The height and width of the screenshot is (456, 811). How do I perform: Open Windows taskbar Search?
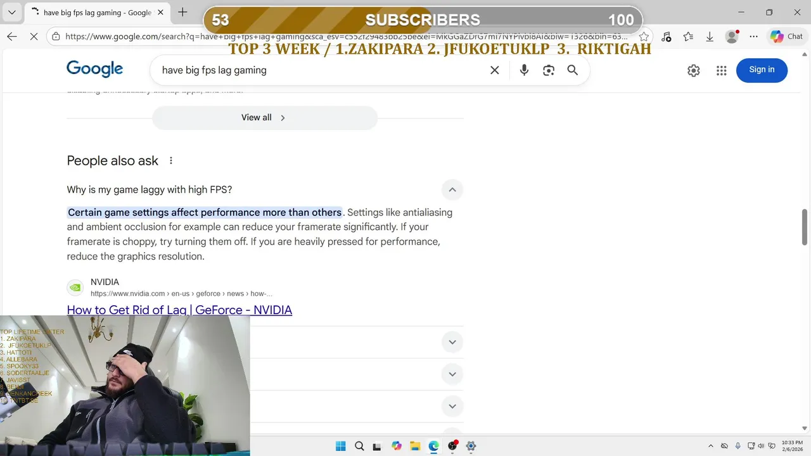click(x=359, y=446)
